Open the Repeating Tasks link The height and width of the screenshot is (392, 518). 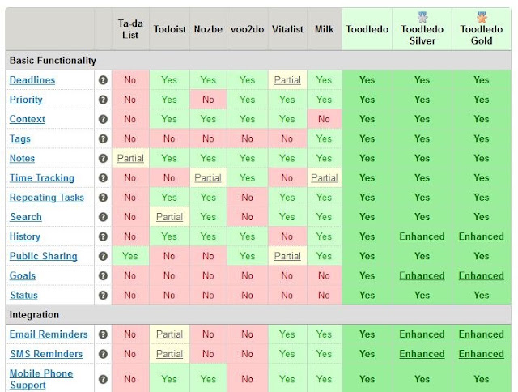(x=47, y=198)
